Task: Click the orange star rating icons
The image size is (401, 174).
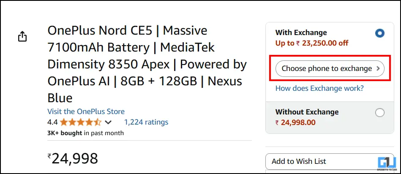Action: click(80, 122)
